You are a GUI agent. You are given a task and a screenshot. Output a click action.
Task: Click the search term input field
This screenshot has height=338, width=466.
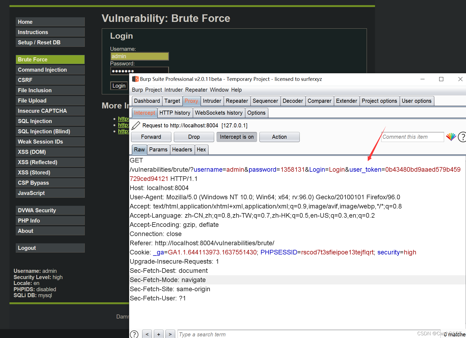click(309, 334)
